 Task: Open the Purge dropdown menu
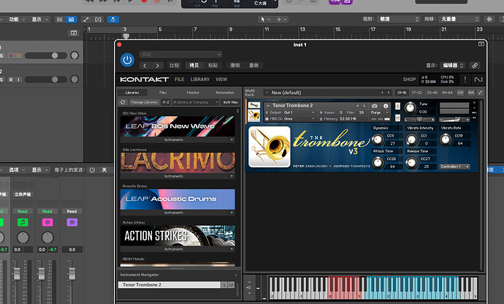377,113
